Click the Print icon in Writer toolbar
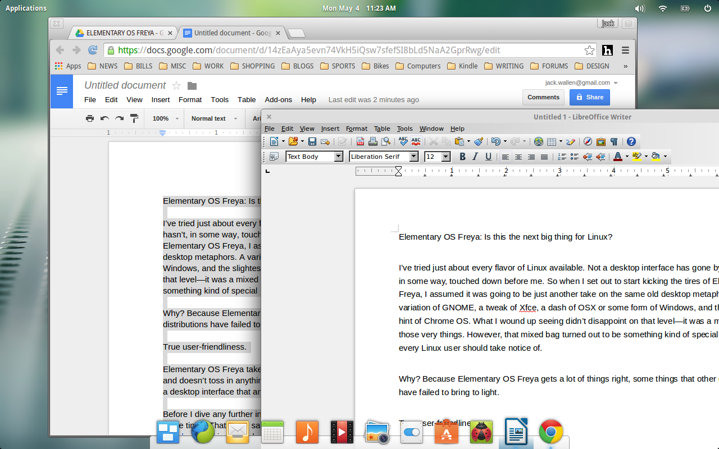Viewport: 719px width, 449px height. point(372,141)
